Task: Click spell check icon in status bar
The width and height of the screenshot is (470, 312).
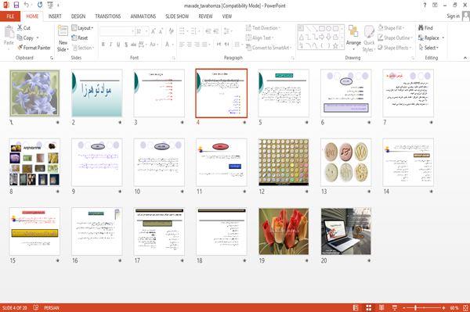Action: pyautogui.click(x=36, y=307)
